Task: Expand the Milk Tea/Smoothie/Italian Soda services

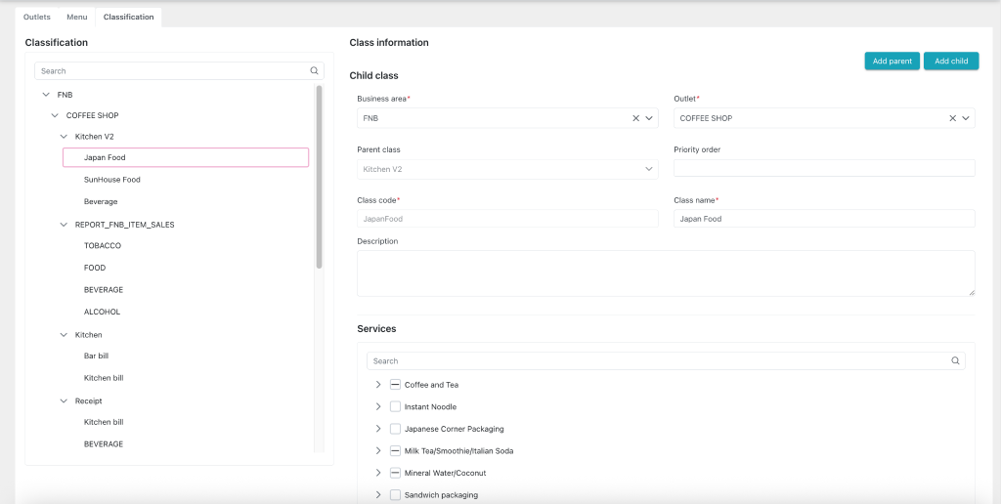Action: (378, 451)
